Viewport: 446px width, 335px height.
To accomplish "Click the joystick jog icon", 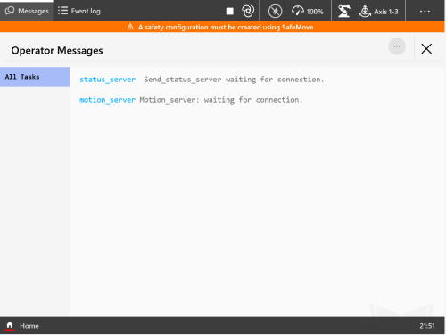I will click(x=365, y=12).
